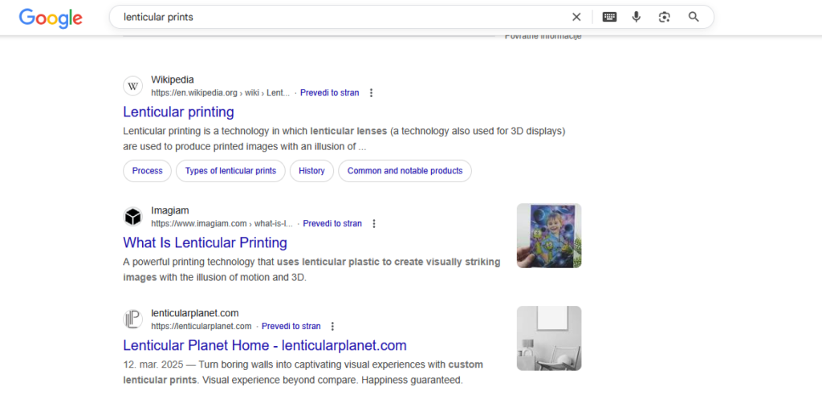822x403 pixels.
Task: Clear the search box text
Action: click(x=576, y=17)
